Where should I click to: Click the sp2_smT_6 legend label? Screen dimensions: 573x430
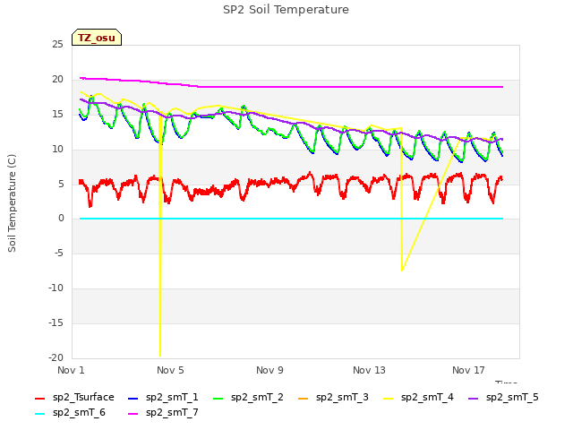click(x=79, y=412)
